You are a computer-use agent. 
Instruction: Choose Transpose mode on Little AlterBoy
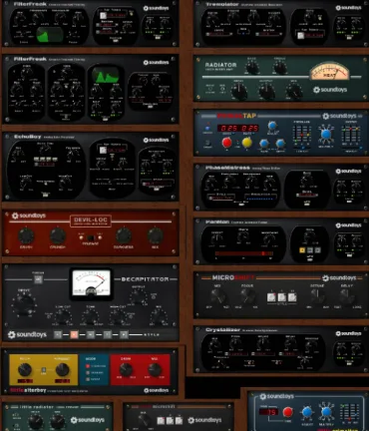click(x=88, y=366)
